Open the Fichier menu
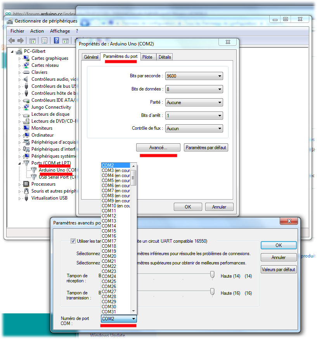The height and width of the screenshot is (339, 317). pos(17,31)
